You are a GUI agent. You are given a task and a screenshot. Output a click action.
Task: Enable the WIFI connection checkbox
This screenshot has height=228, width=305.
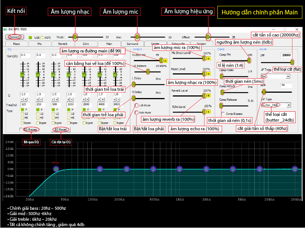pyautogui.click(x=42, y=38)
